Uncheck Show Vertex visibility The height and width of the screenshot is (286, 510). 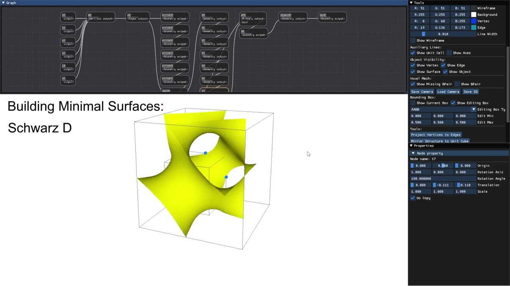(413, 65)
